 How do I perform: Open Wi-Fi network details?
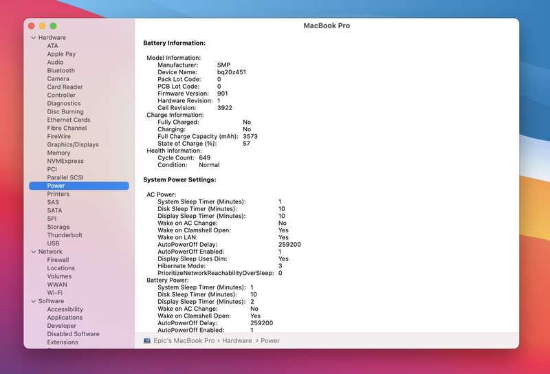coord(55,293)
